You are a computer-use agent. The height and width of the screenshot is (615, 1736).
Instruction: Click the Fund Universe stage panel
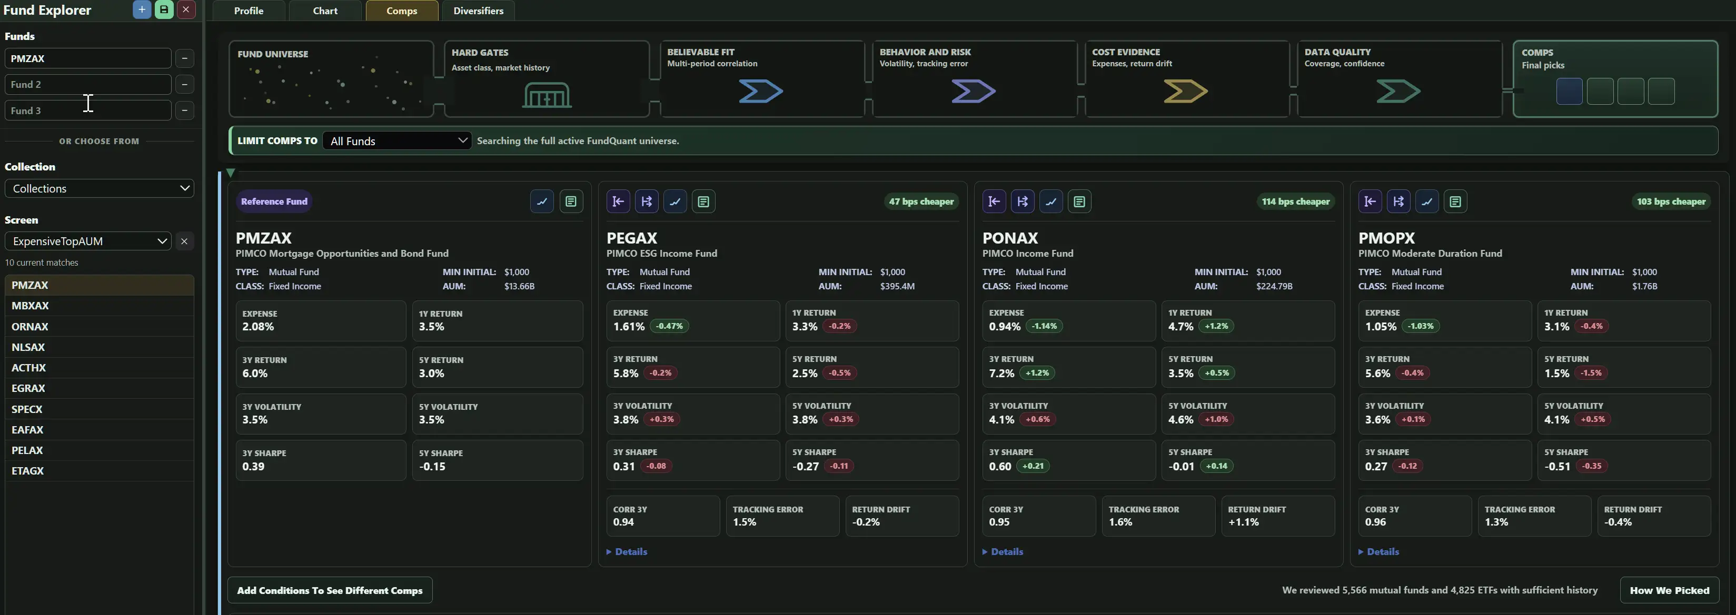(331, 79)
